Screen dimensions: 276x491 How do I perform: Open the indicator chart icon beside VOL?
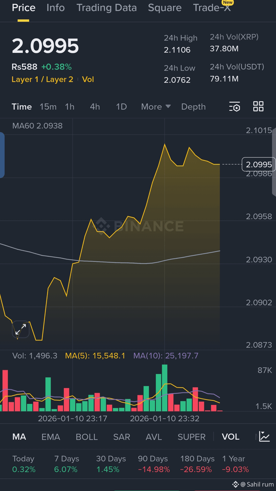coord(264,437)
